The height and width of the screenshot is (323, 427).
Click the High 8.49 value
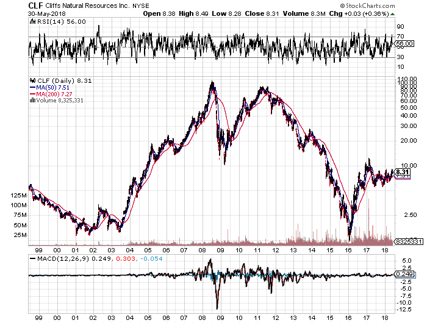tap(193, 13)
